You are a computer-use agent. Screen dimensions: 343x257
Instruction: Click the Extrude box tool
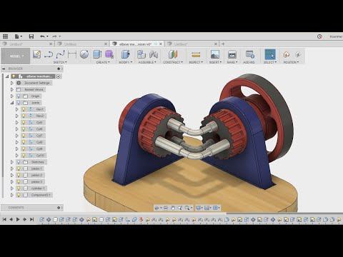coord(97,54)
